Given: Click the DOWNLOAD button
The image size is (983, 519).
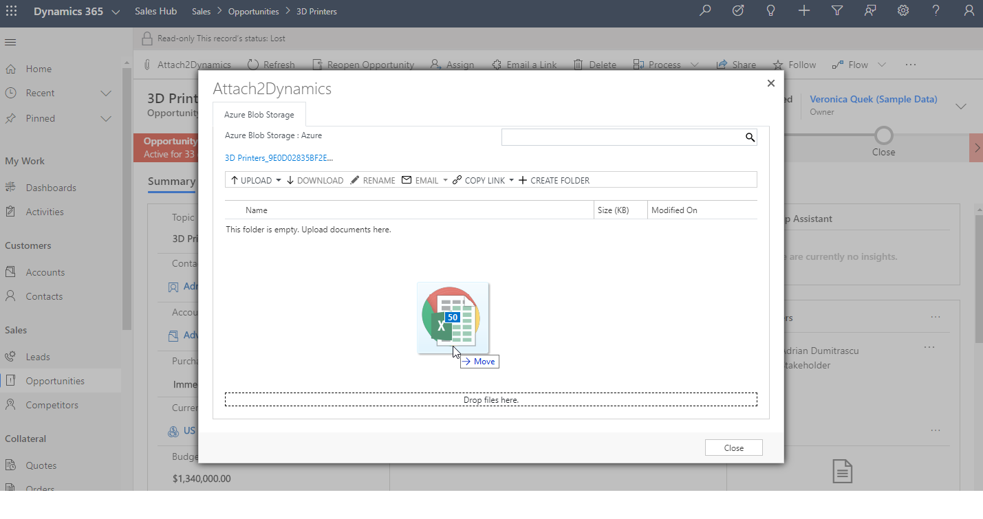Looking at the screenshot, I should [315, 180].
